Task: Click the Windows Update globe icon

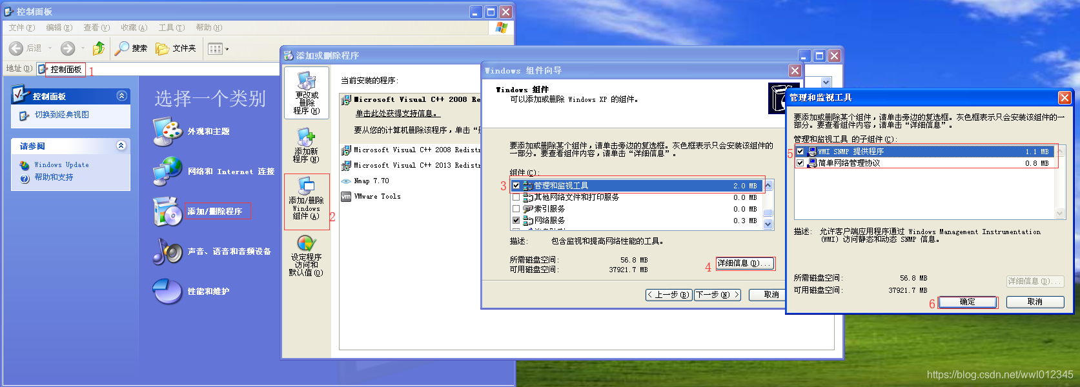Action: pyautogui.click(x=25, y=165)
